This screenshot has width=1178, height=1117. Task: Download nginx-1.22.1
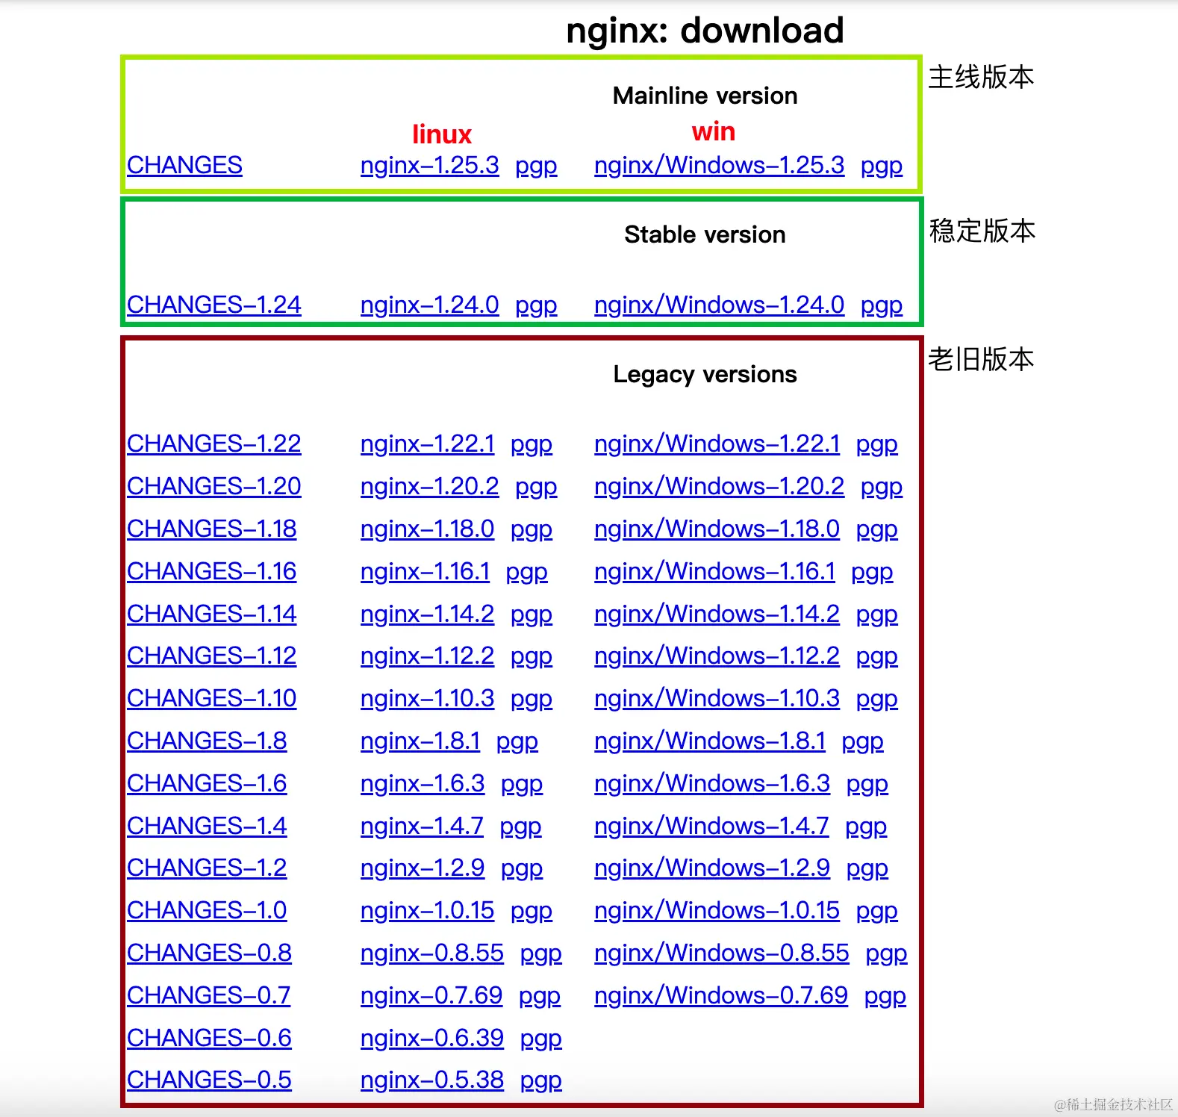tap(427, 444)
